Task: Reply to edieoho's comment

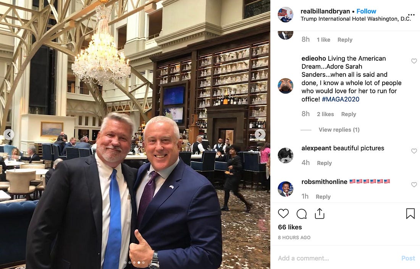Action: 349,114
